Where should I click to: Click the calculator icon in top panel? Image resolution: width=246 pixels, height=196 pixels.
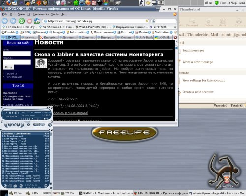click(111, 3)
